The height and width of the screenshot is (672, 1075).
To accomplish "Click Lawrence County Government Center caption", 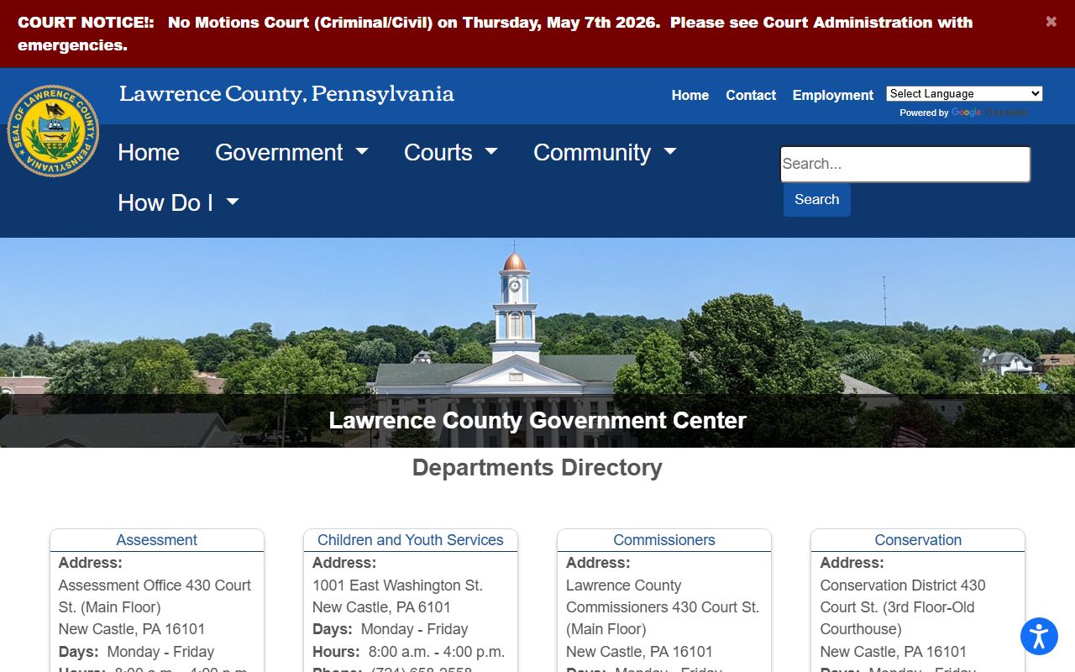I will click(537, 420).
